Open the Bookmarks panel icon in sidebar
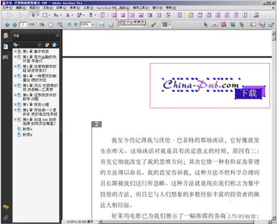 pyautogui.click(x=6, y=46)
